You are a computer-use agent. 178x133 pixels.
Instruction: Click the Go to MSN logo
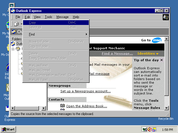pyautogui.click(x=157, y=40)
